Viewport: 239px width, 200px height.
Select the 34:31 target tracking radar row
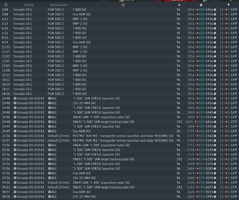119,187
